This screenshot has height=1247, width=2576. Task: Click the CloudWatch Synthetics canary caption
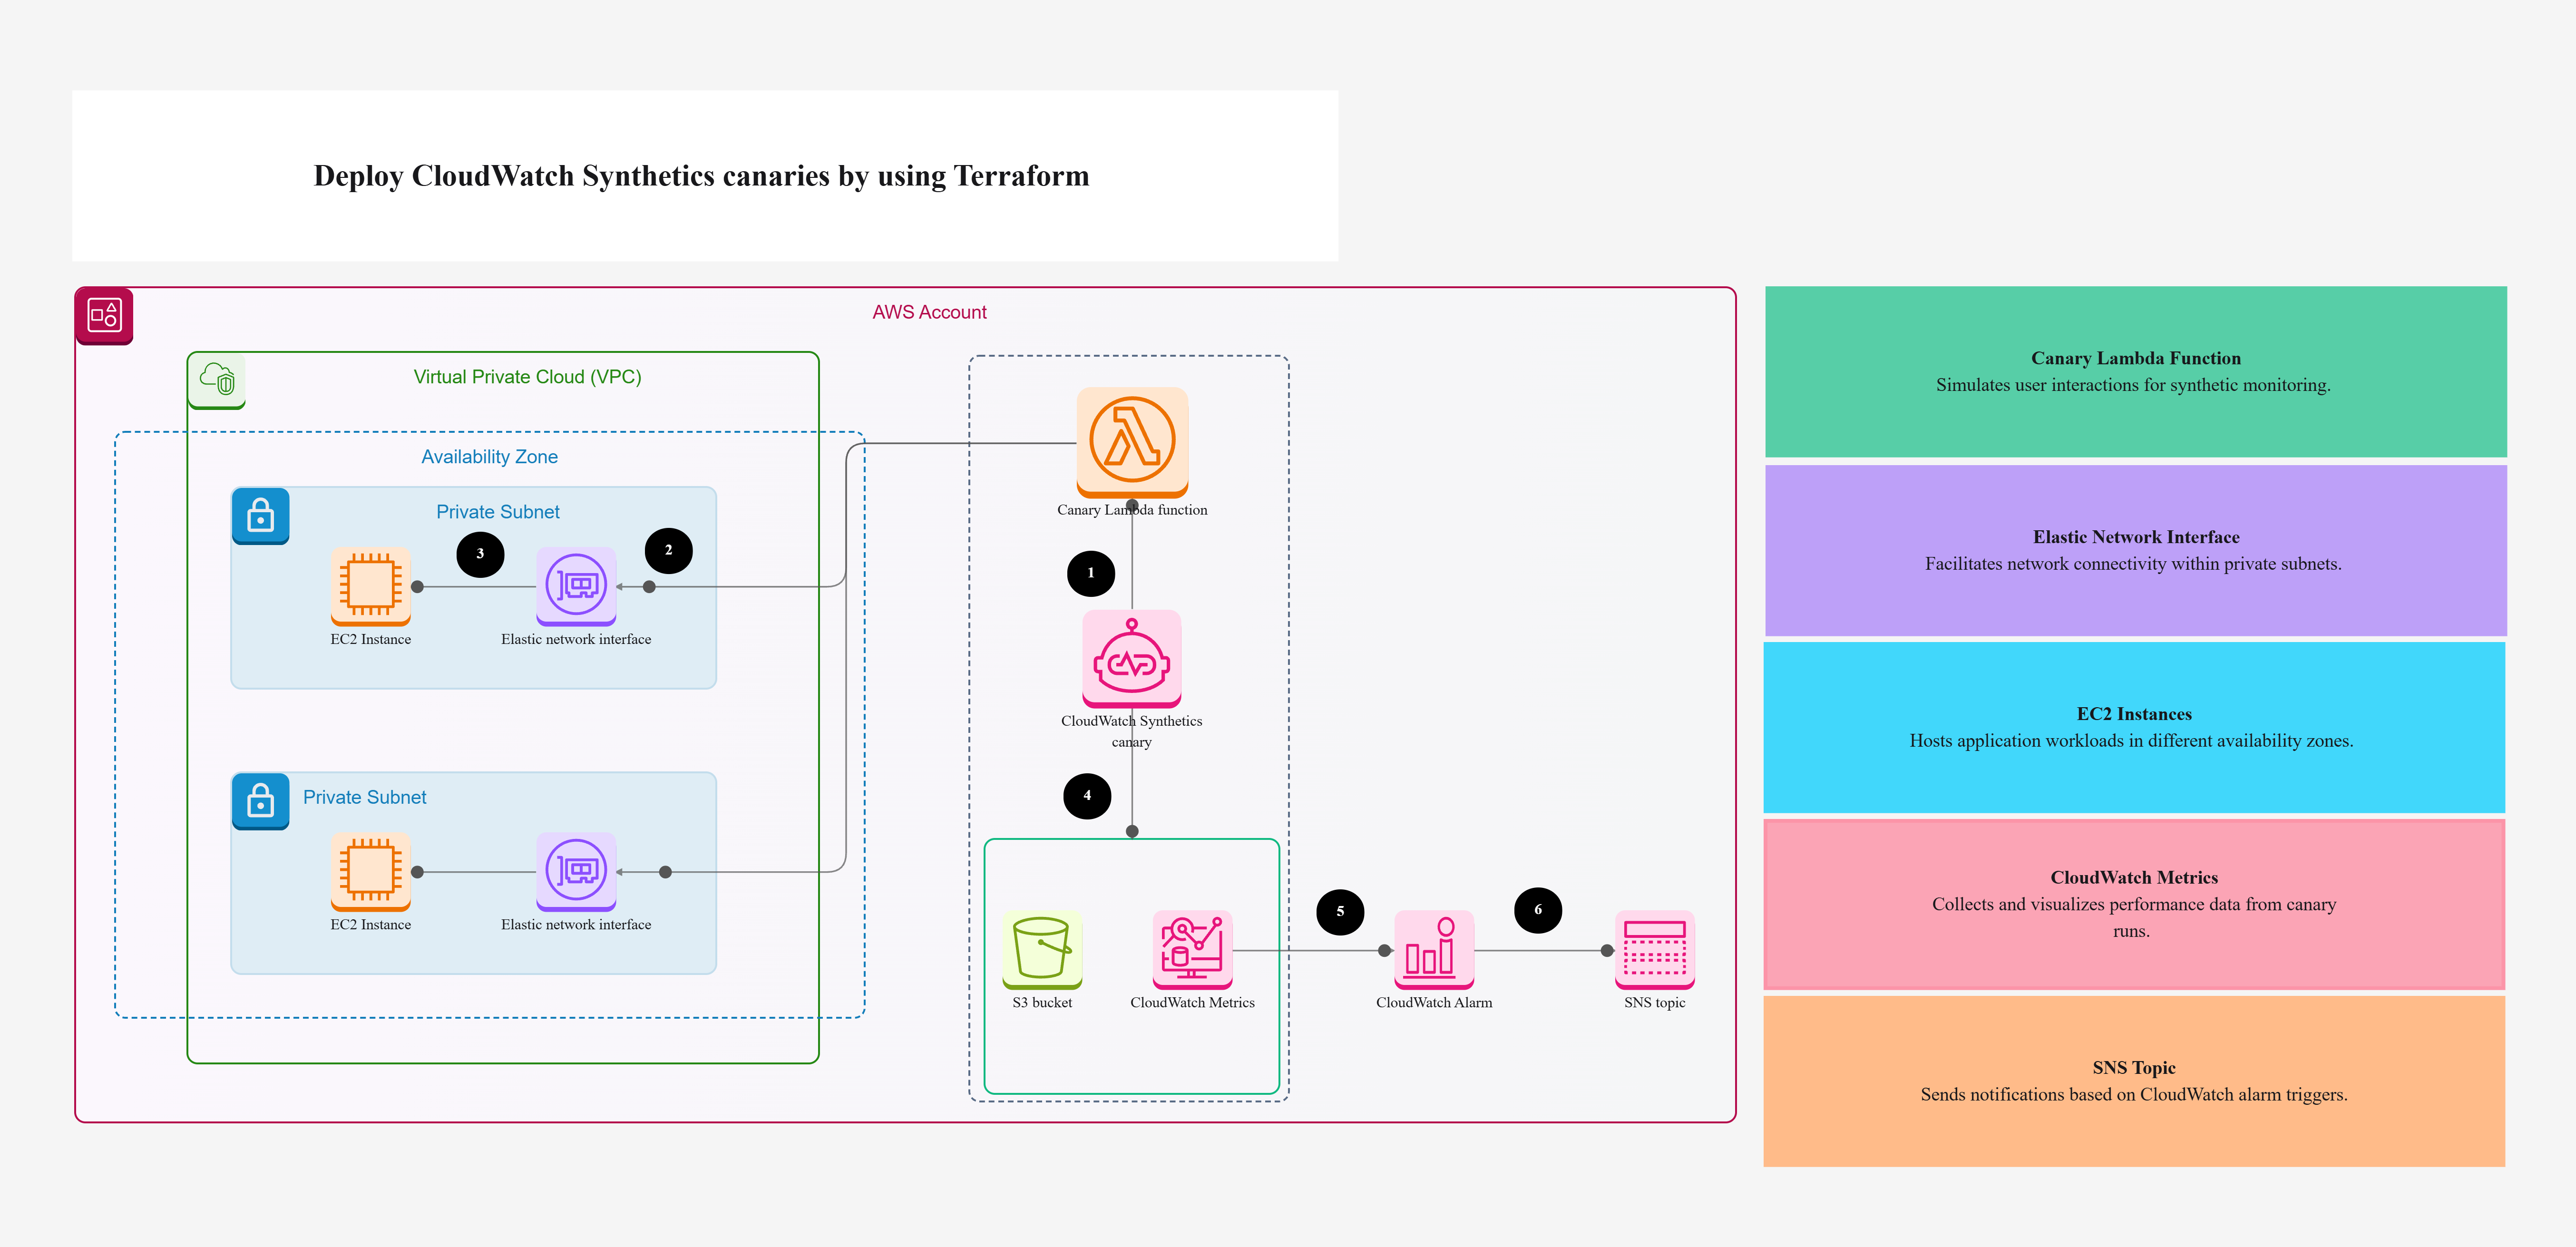coord(1132,731)
